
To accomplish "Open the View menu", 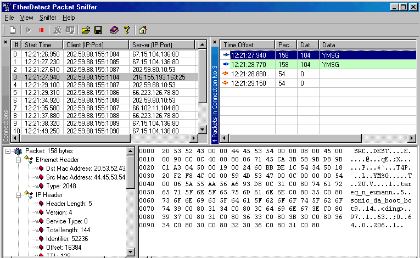I will tap(26, 18).
